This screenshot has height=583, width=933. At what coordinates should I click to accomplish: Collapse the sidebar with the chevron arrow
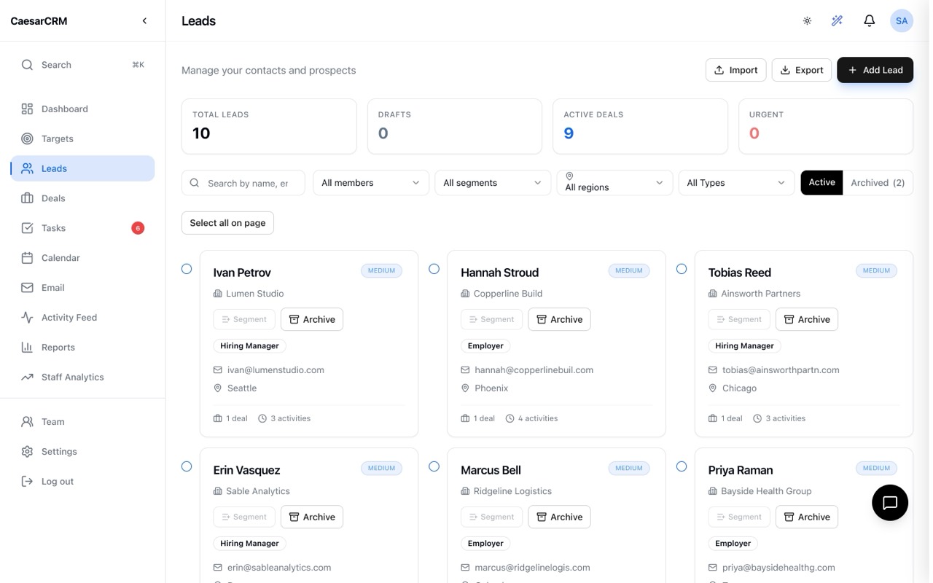click(144, 21)
